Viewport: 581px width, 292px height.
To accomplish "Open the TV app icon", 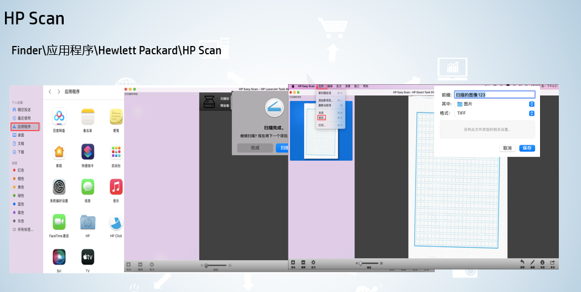I will [x=88, y=257].
